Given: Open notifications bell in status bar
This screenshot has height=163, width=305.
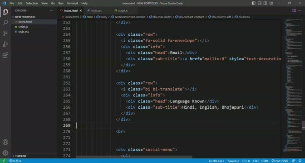Looking at the screenshot, I should point(300,161).
